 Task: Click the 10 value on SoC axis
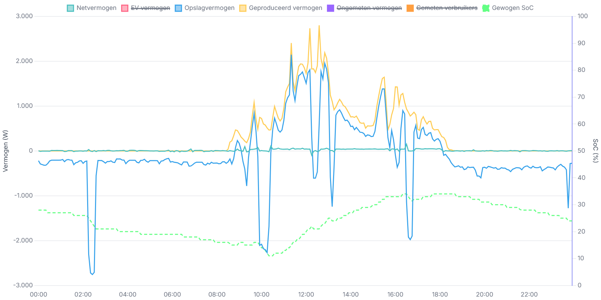point(581,258)
